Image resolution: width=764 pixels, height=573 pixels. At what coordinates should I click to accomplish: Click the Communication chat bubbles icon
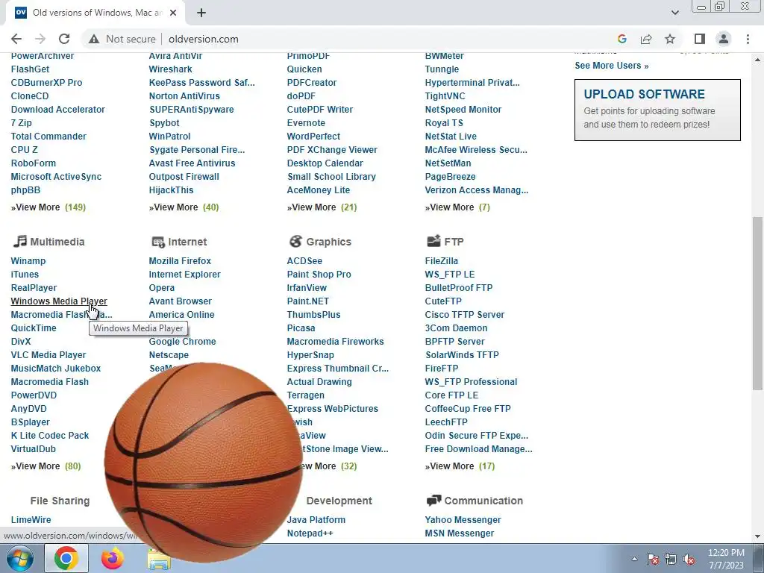(x=433, y=501)
